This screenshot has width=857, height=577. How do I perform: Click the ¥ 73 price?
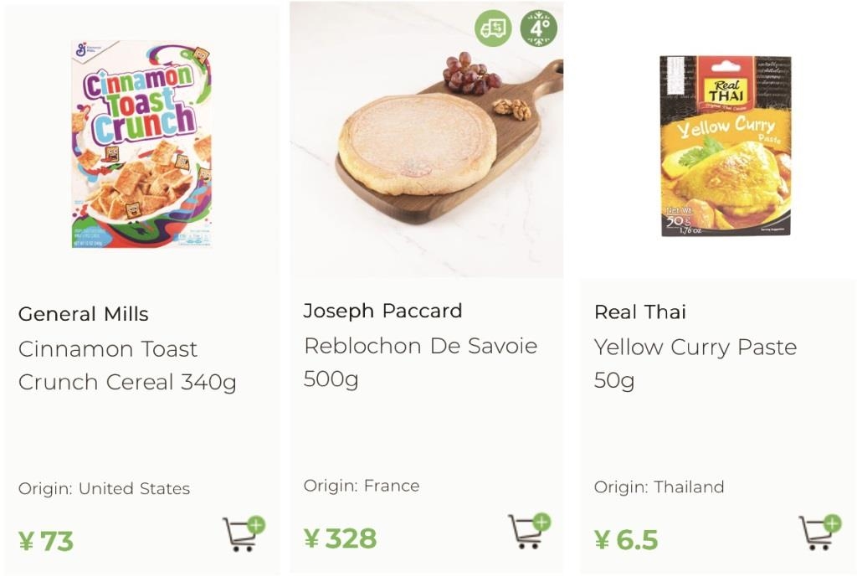coord(46,542)
